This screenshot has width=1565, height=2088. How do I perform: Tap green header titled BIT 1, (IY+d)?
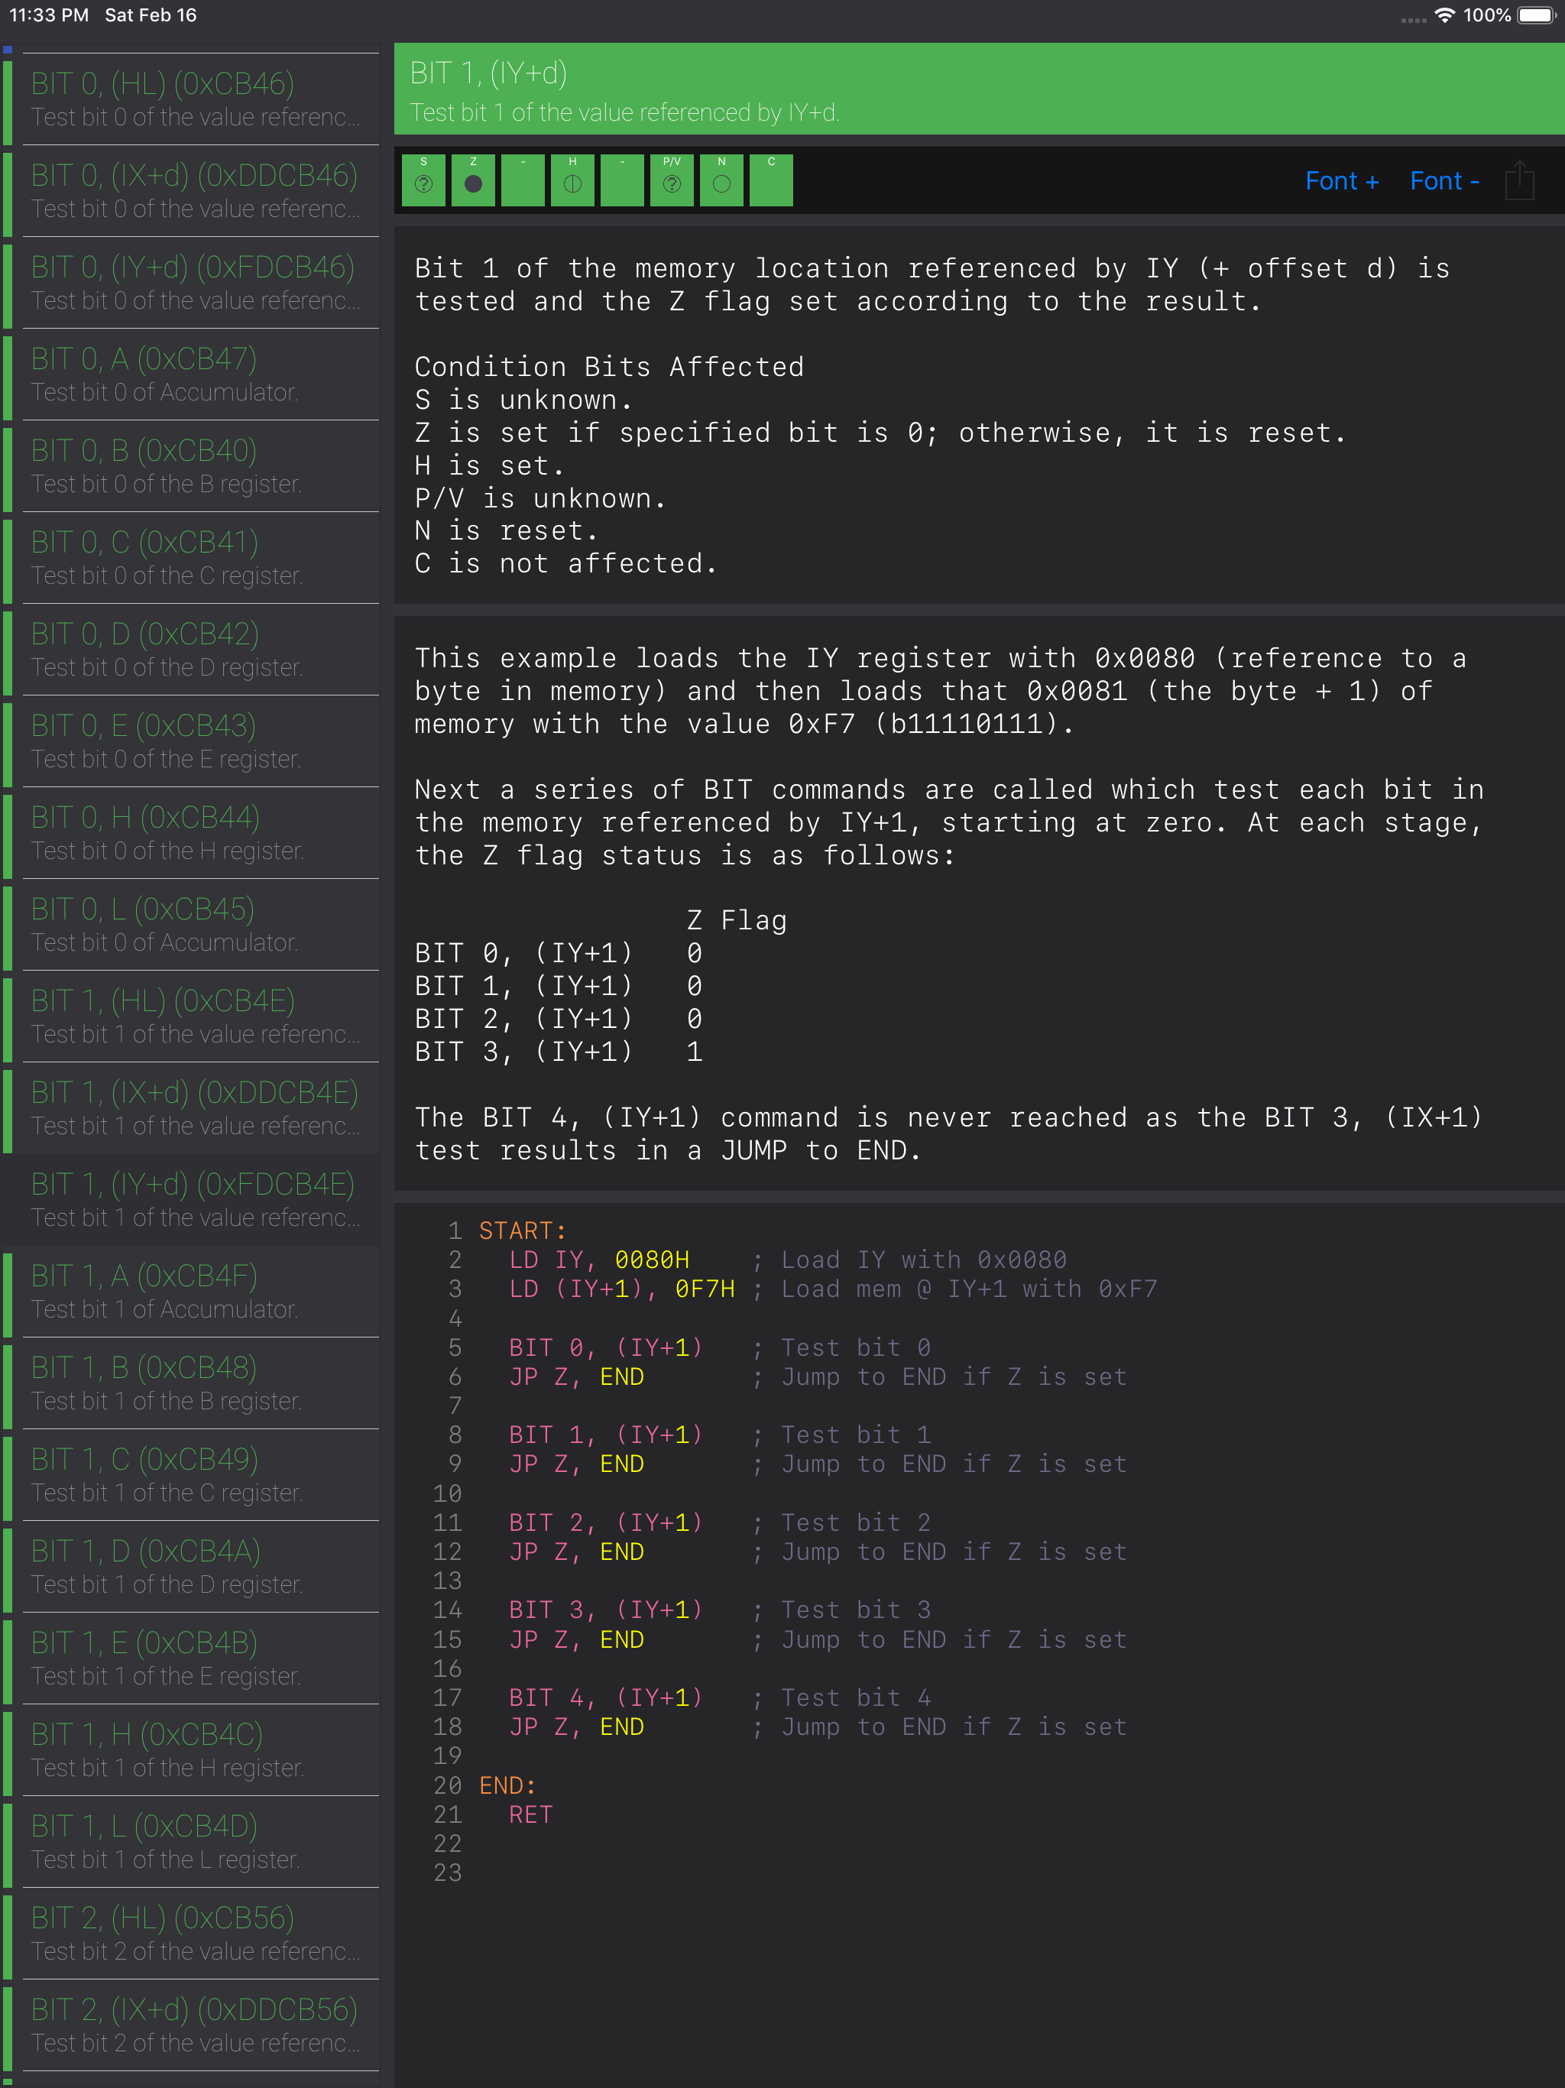979,89
